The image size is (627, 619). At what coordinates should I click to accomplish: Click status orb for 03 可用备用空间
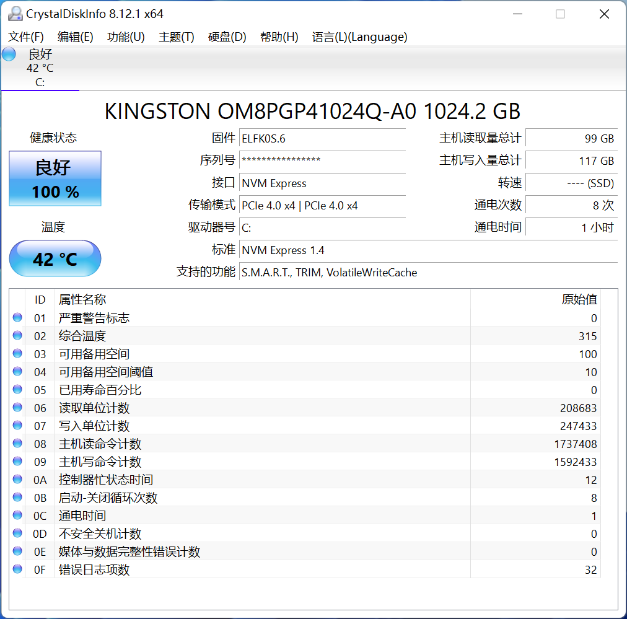click(x=17, y=353)
